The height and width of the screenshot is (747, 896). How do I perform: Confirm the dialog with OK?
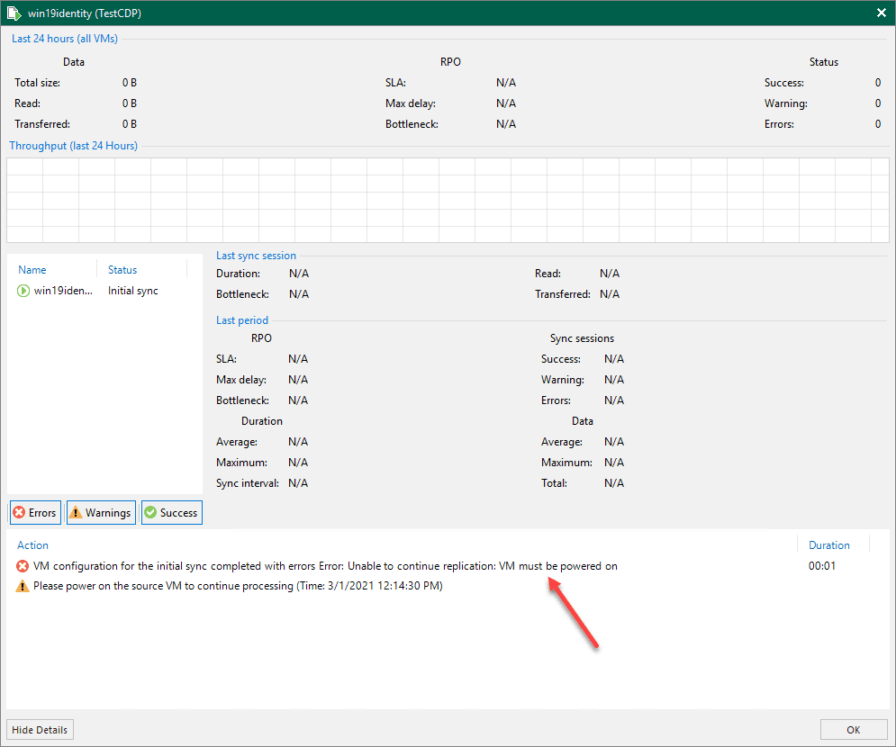click(853, 729)
